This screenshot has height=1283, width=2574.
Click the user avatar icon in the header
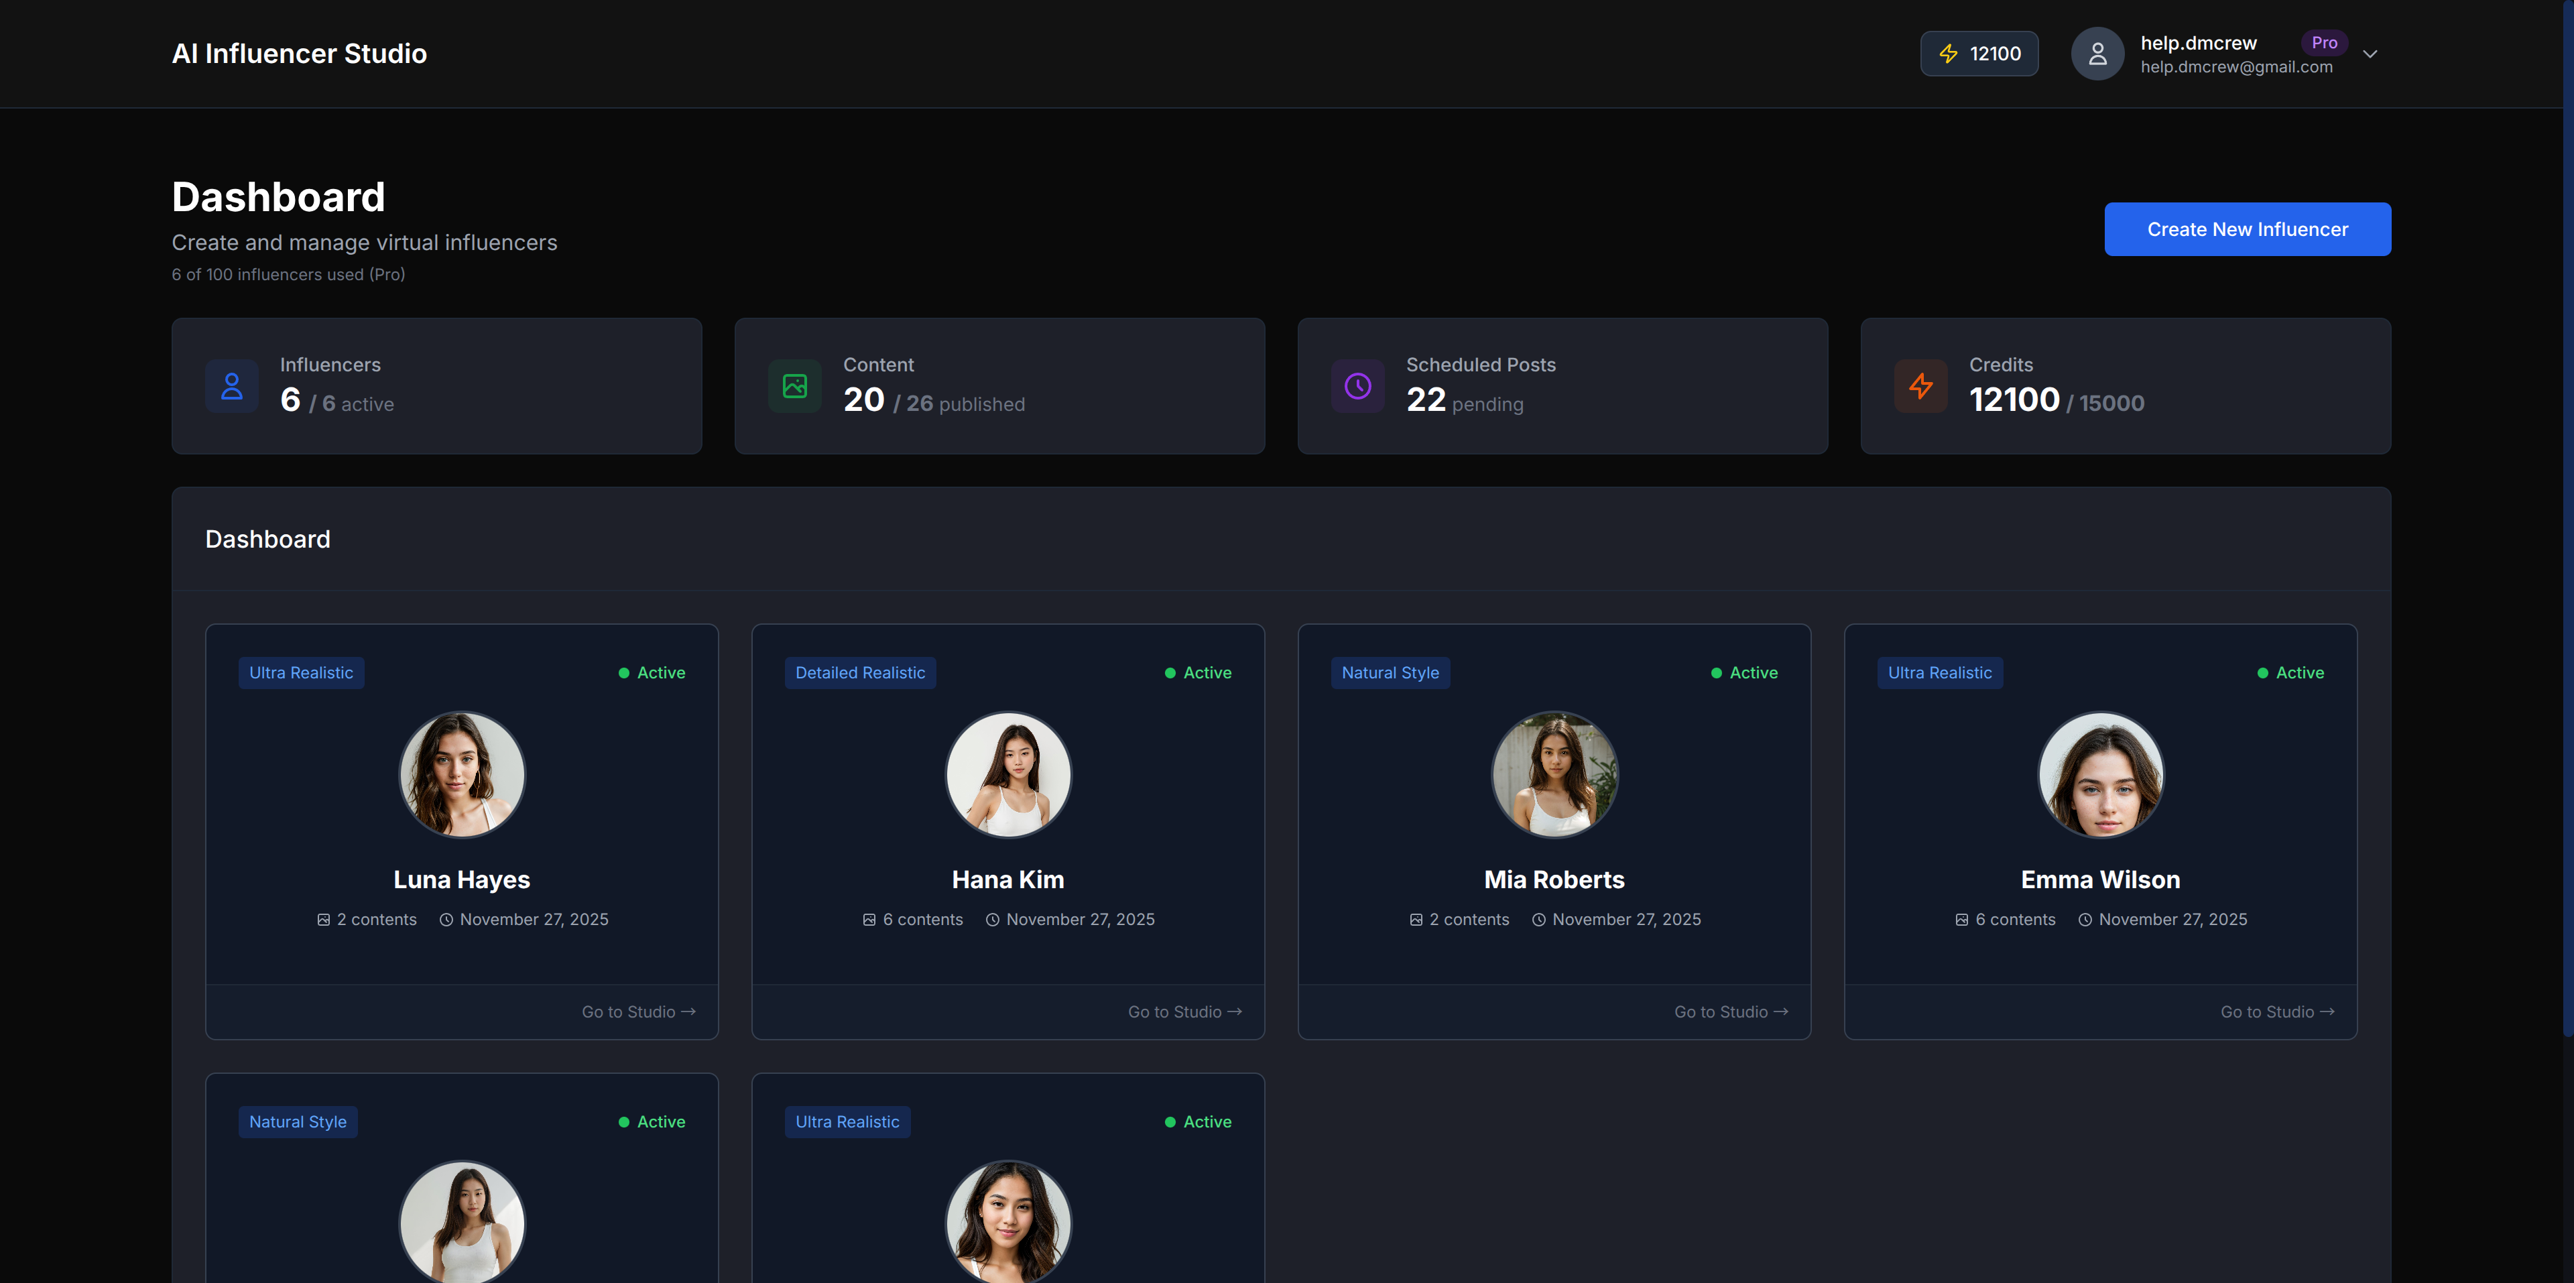tap(2096, 53)
